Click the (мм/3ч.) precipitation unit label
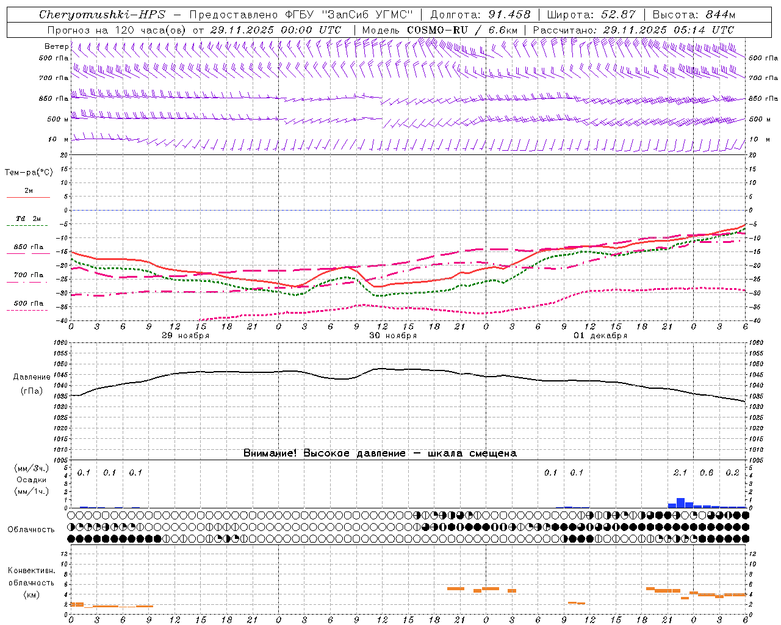Image resolution: width=781 pixels, height=625 pixels. point(31,468)
